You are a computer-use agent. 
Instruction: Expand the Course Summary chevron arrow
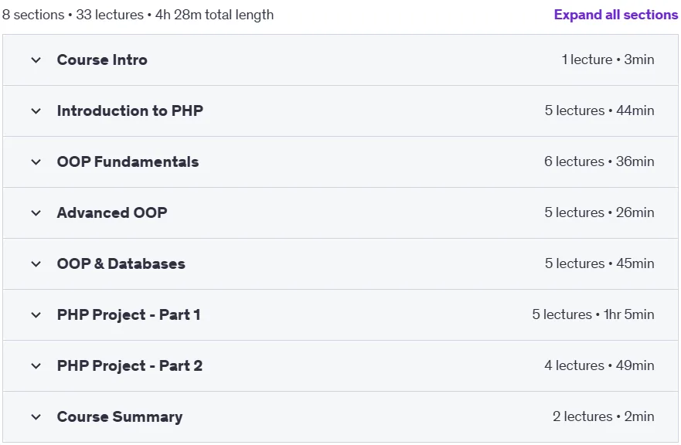[36, 416]
